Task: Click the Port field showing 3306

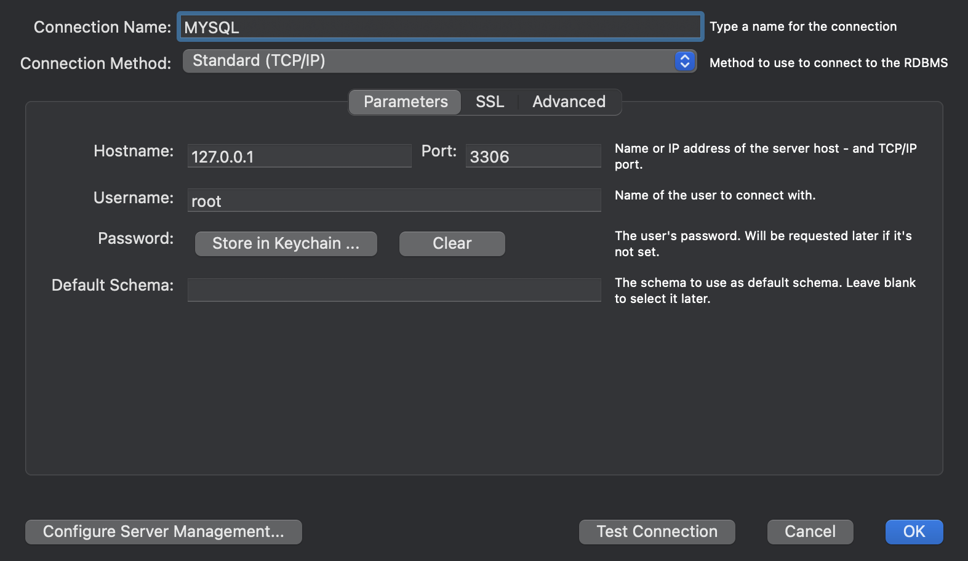Action: [533, 156]
